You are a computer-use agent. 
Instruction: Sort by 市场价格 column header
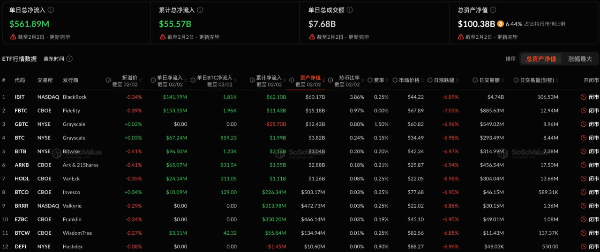[409, 80]
